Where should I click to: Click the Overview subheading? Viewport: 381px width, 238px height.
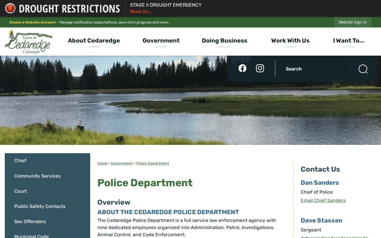(114, 202)
